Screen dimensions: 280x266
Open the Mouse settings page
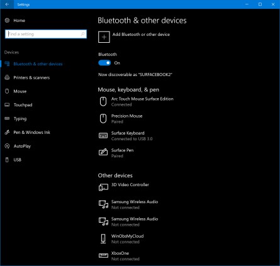[20, 91]
